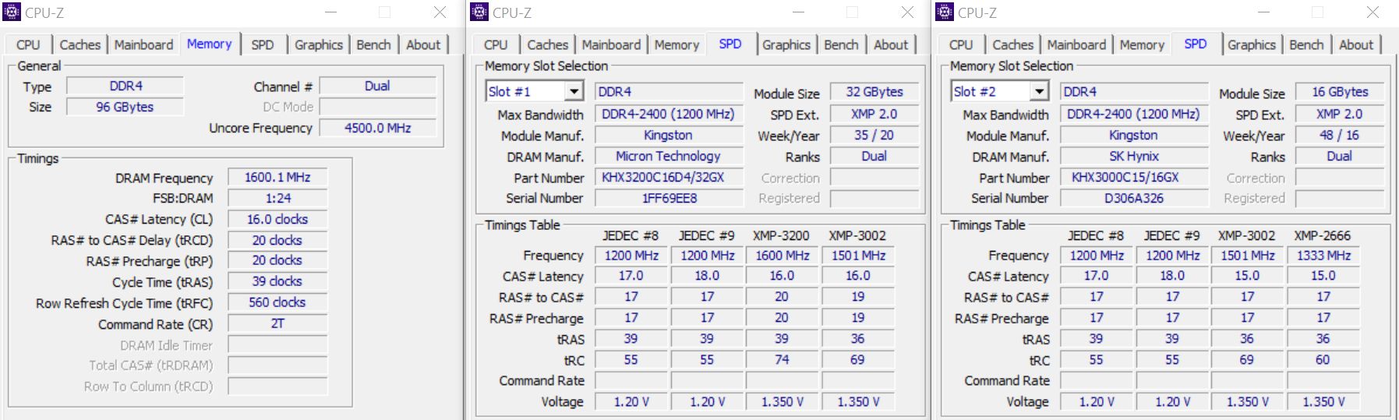
Task: Click the DDR4 memory Type field
Action: 125,86
